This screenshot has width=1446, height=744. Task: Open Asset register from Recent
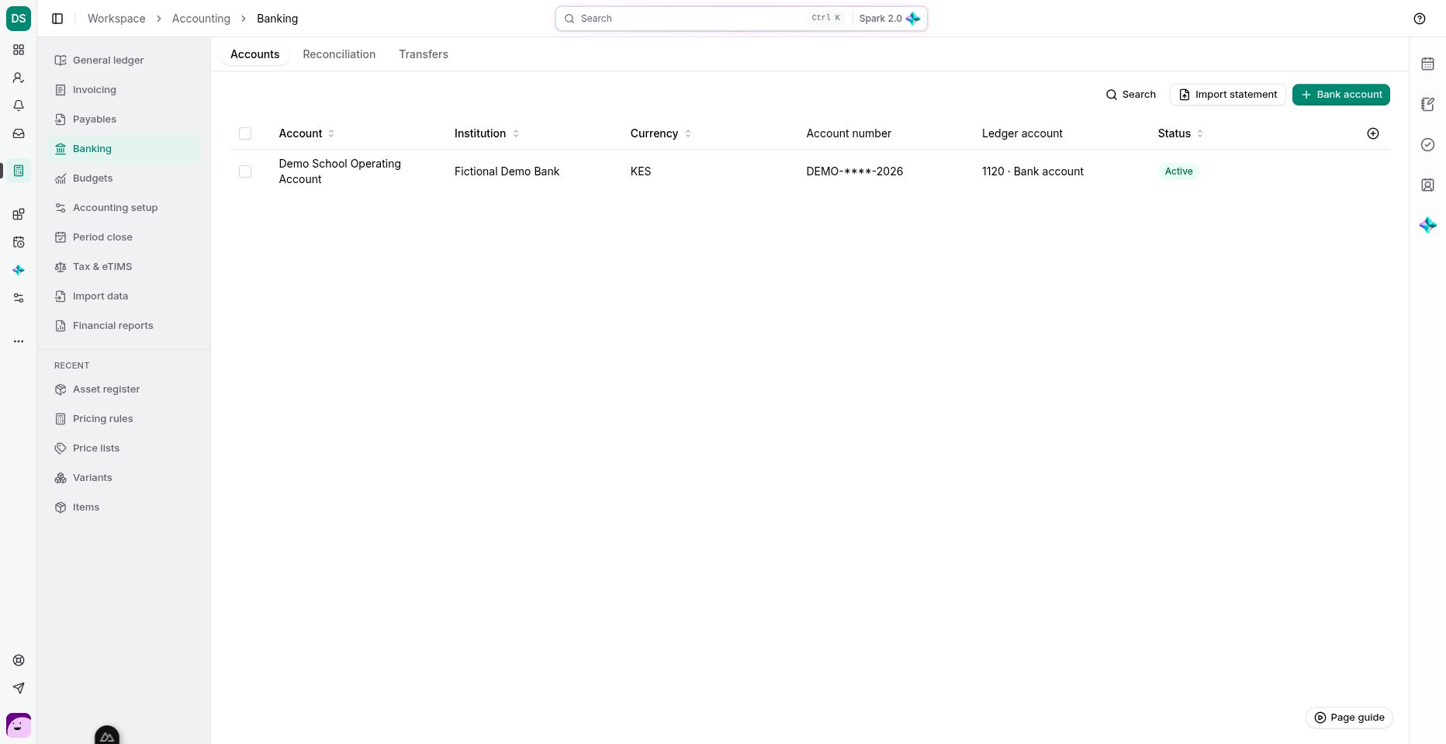[x=123, y=389]
